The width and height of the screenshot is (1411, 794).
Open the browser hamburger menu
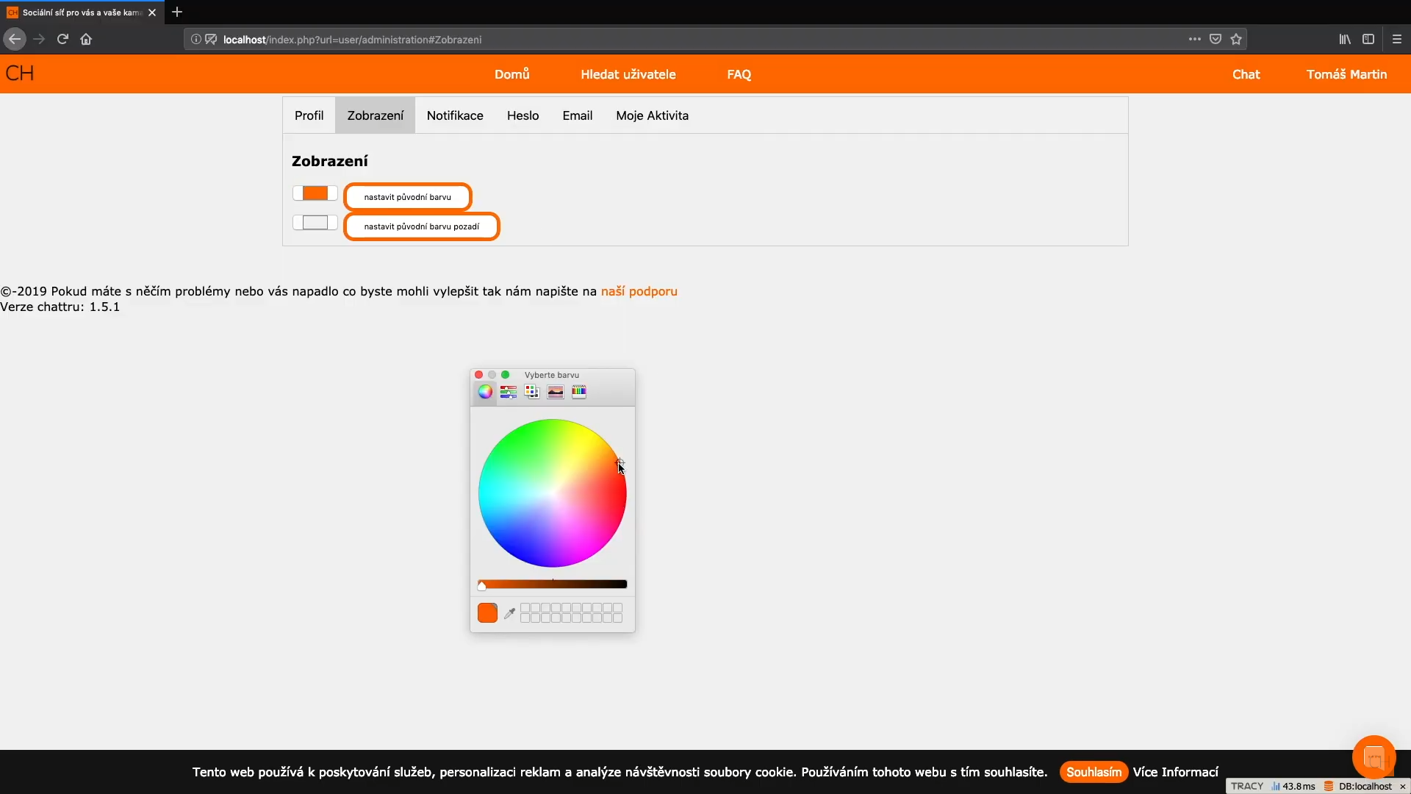(1397, 40)
